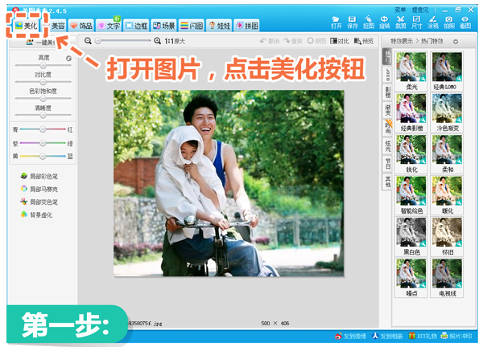Click the 预览 (Preview) button
This screenshot has width=483, height=347.
[364, 40]
